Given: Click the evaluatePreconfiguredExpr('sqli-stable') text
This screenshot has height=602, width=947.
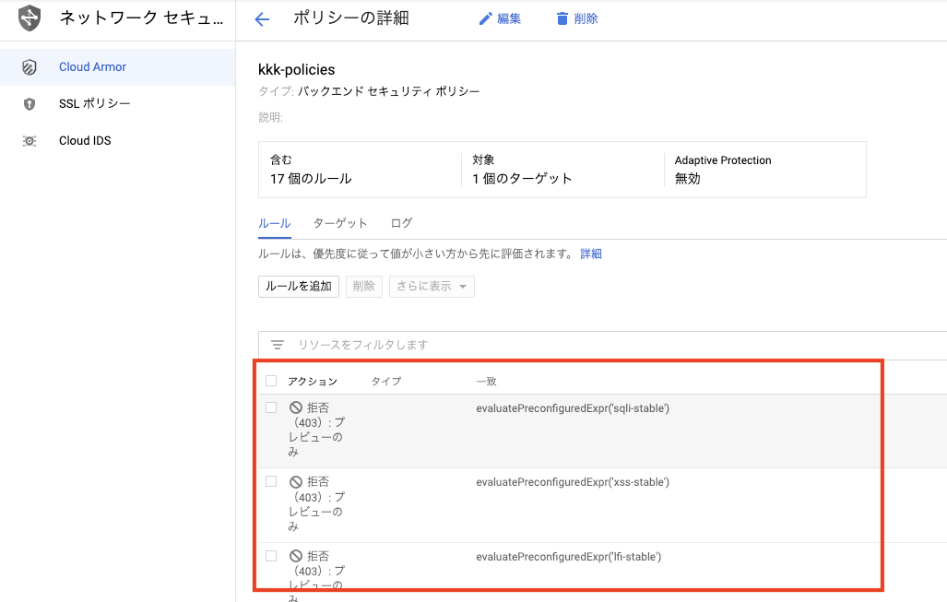Looking at the screenshot, I should tap(573, 408).
